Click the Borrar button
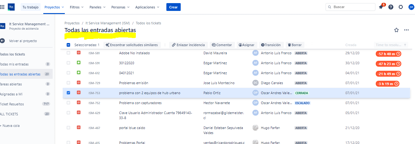This screenshot has height=144, width=415. 295,45
